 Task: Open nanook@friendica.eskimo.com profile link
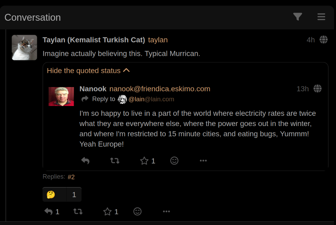point(160,89)
